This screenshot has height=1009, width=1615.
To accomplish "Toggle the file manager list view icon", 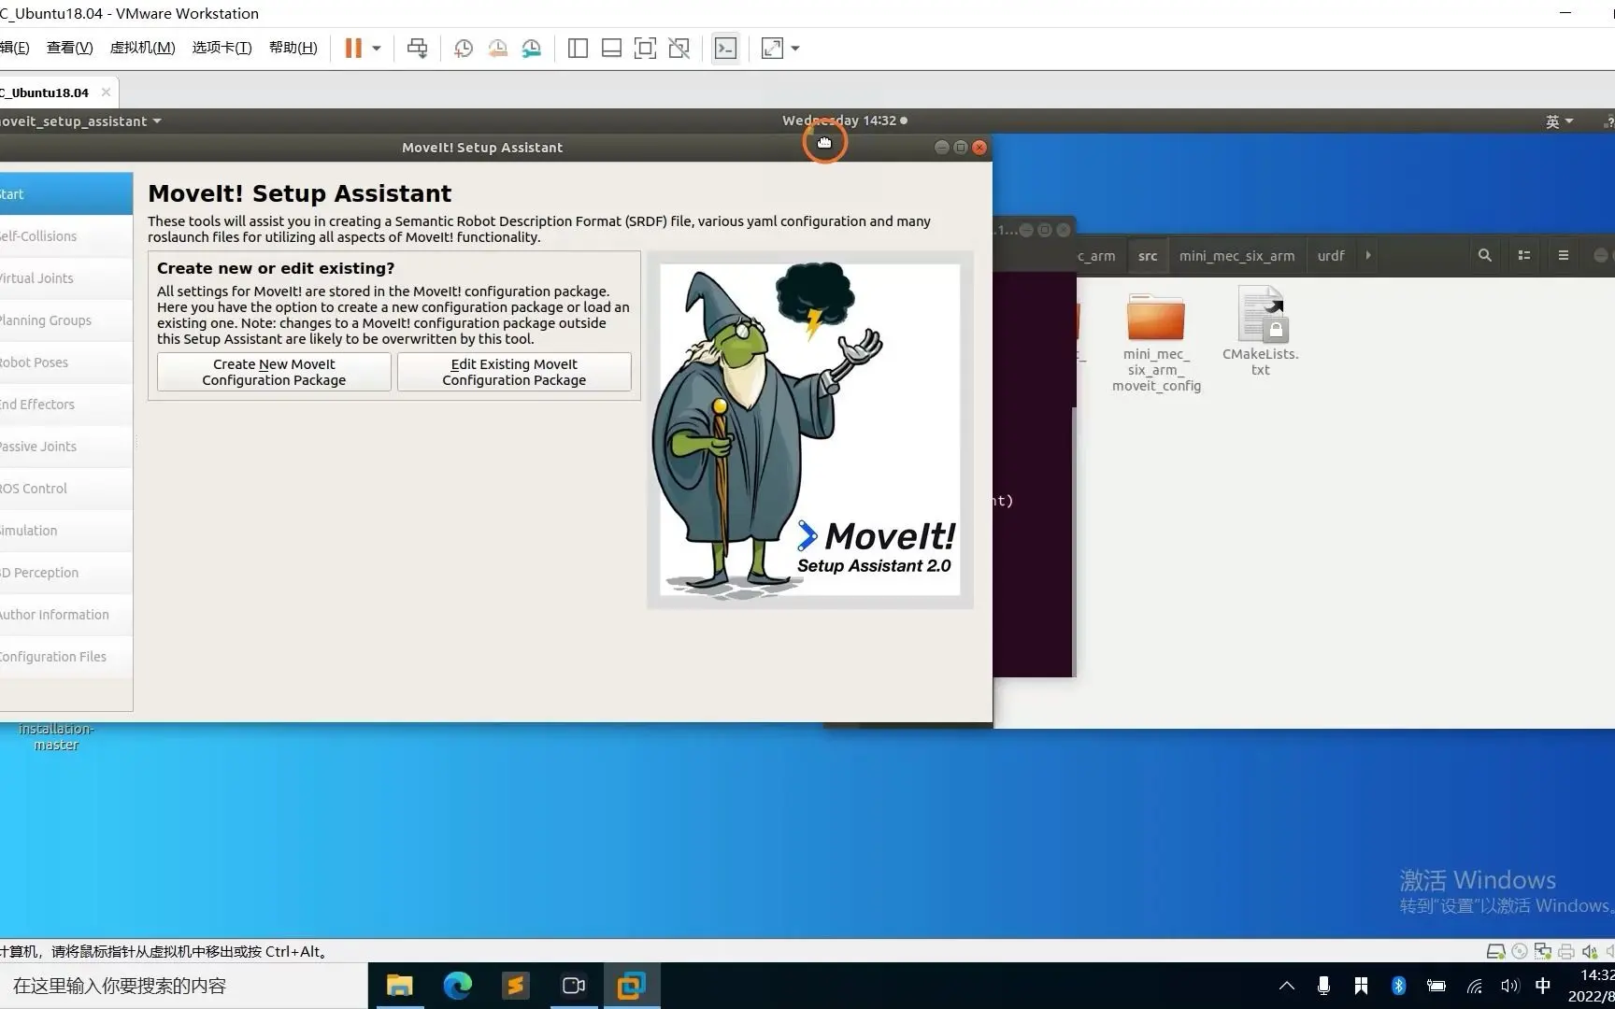I will [1524, 256].
